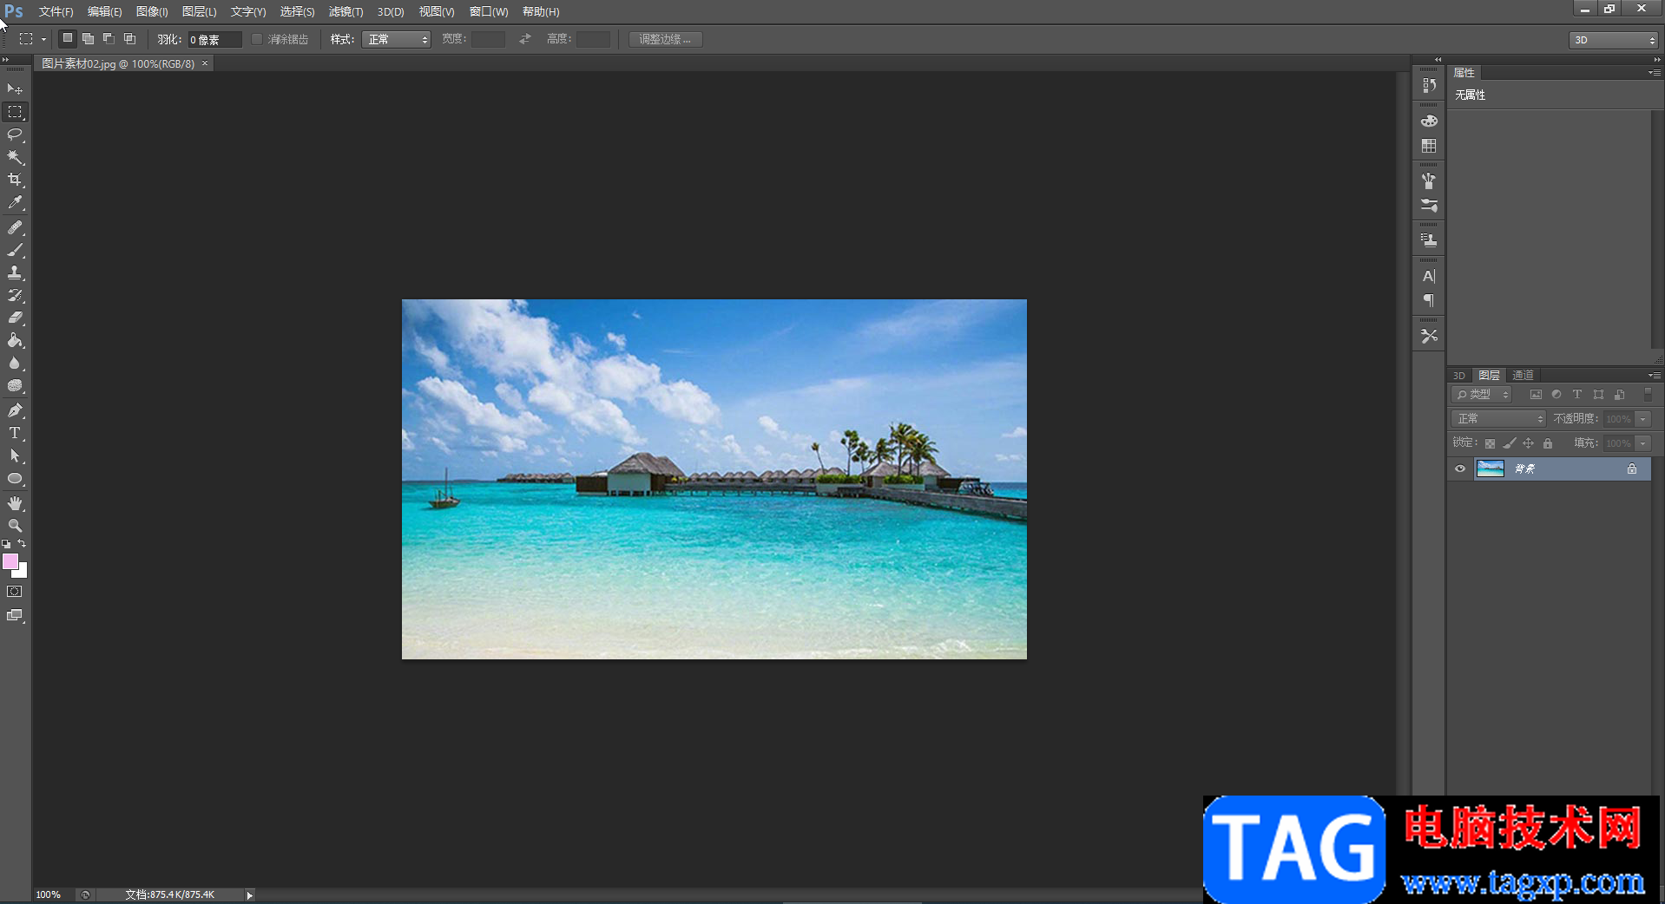Switch to the 通道 channels tab
Viewport: 1665px width, 904px height.
pos(1523,376)
